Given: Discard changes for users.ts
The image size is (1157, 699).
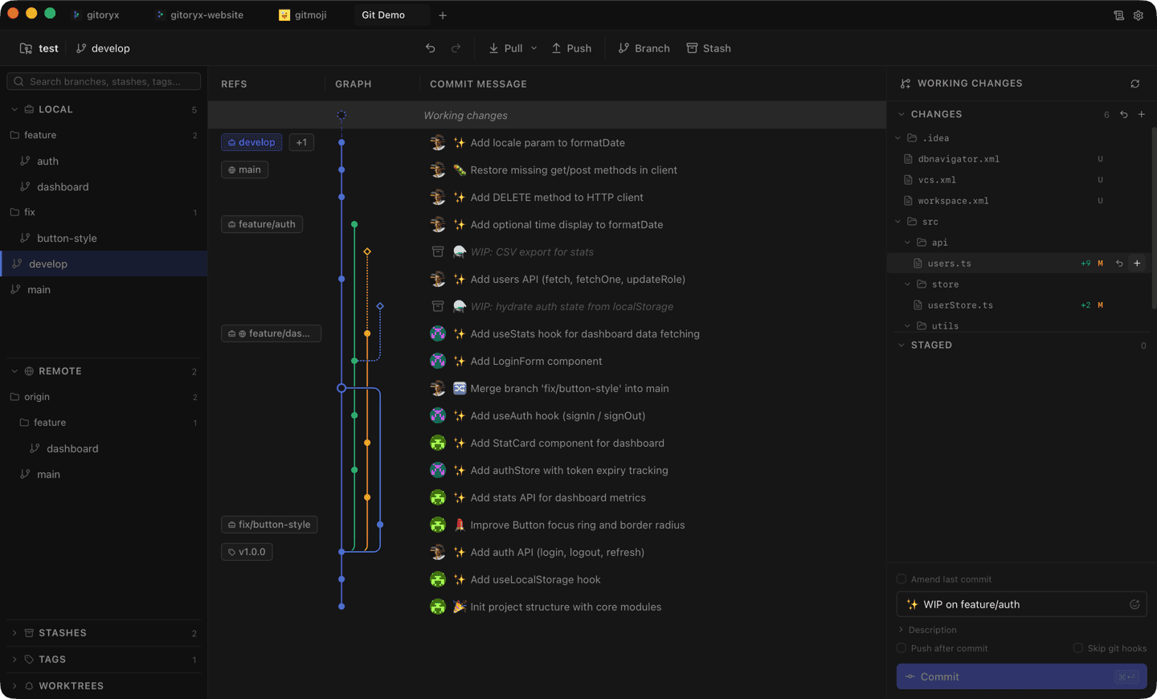Looking at the screenshot, I should (1119, 264).
